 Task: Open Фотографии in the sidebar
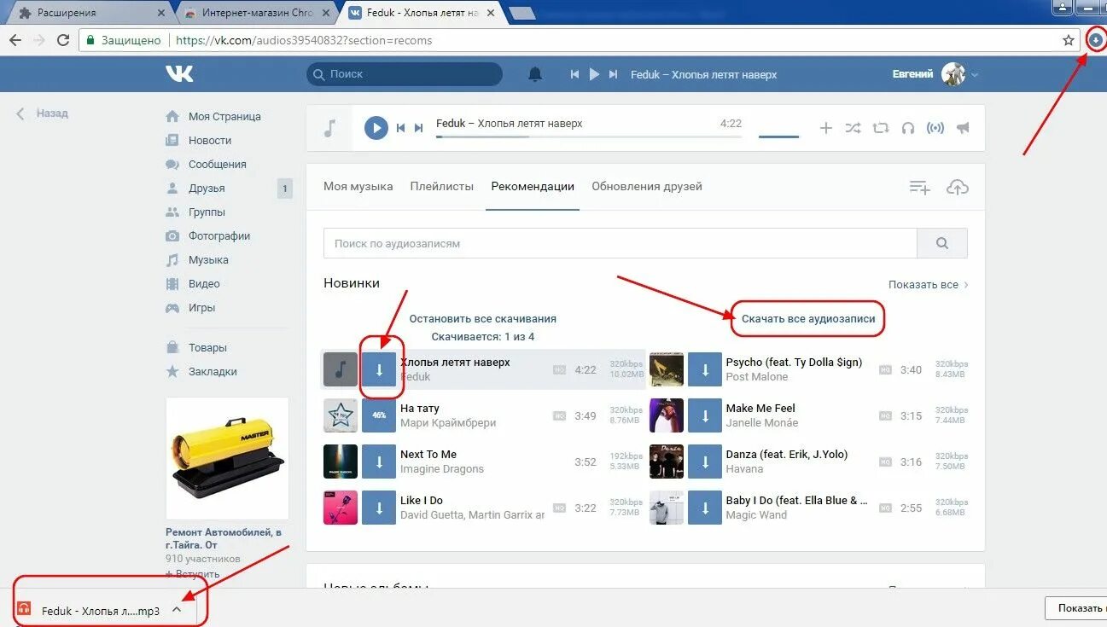(219, 236)
